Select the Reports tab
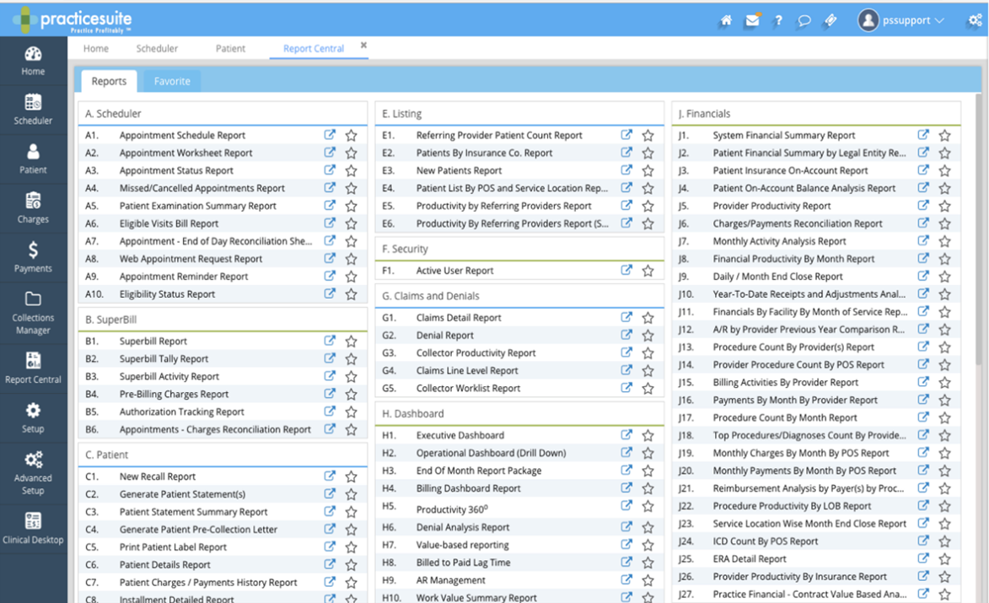This screenshot has height=603, width=989. pos(108,81)
